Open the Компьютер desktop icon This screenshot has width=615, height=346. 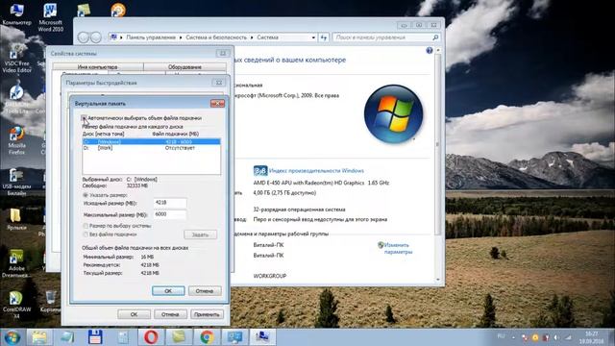[16, 15]
